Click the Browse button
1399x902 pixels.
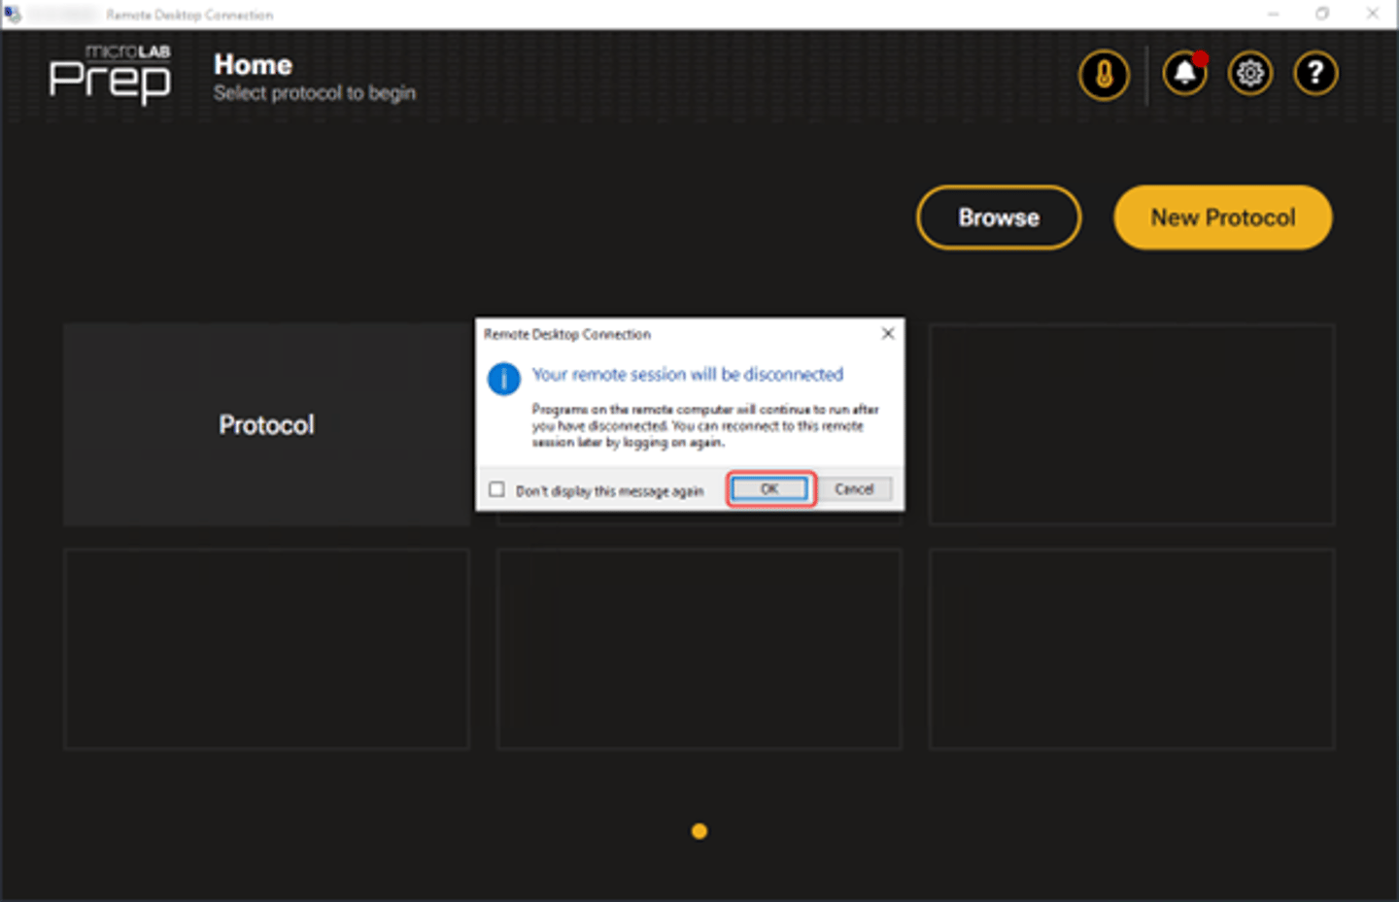click(999, 217)
